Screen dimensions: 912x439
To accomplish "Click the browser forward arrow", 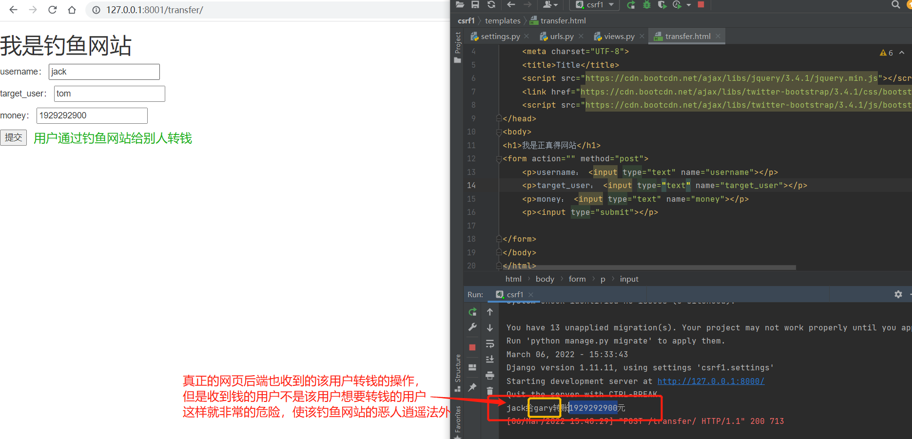I will [x=33, y=10].
